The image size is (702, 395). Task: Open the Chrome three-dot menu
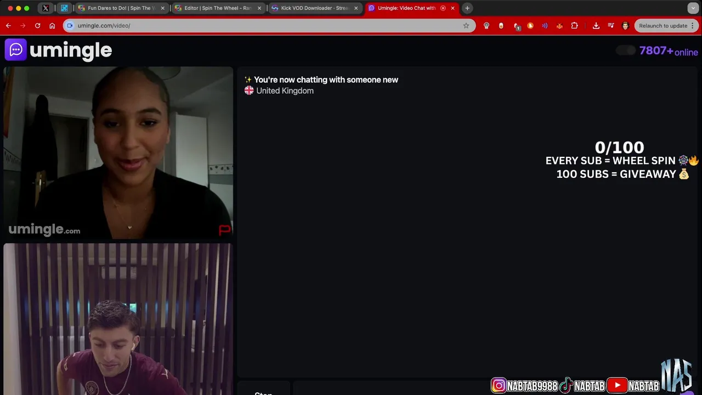pyautogui.click(x=693, y=26)
